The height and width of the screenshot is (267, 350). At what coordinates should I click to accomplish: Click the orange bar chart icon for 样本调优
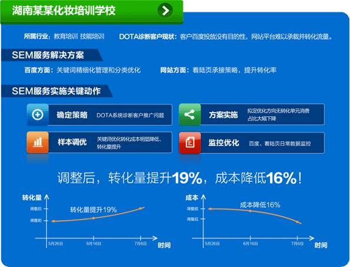click(38, 142)
